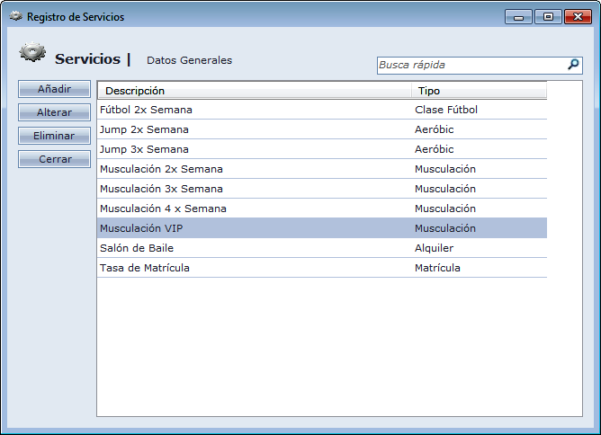
Task: Click the title bar gear icon
Action: 15,17
